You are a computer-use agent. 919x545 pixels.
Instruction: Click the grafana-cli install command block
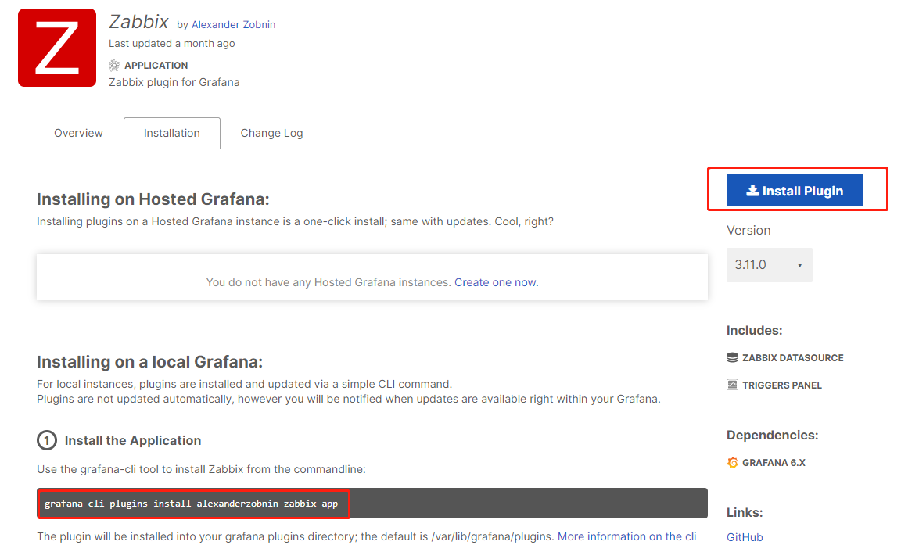click(372, 504)
